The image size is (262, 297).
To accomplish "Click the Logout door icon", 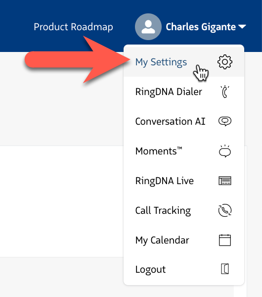I will pos(225,269).
